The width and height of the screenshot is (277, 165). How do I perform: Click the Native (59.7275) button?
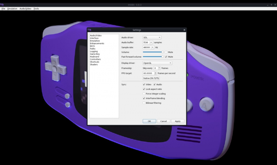pos(151,78)
